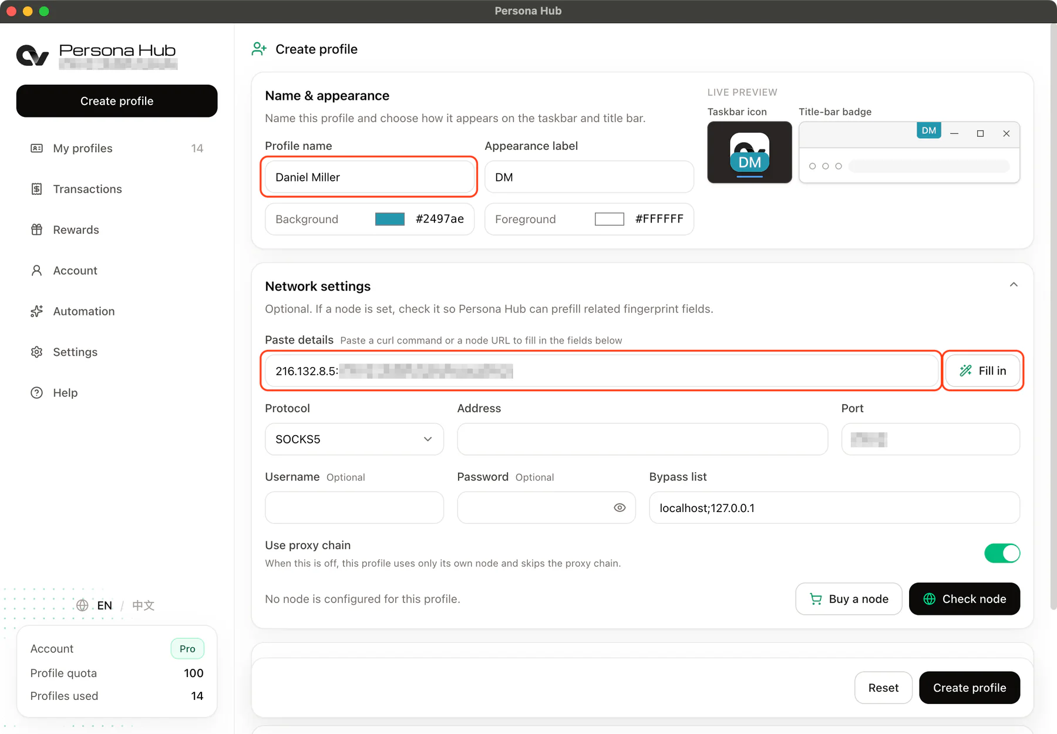Collapse the Network settings section
The image size is (1057, 734).
(x=1014, y=285)
